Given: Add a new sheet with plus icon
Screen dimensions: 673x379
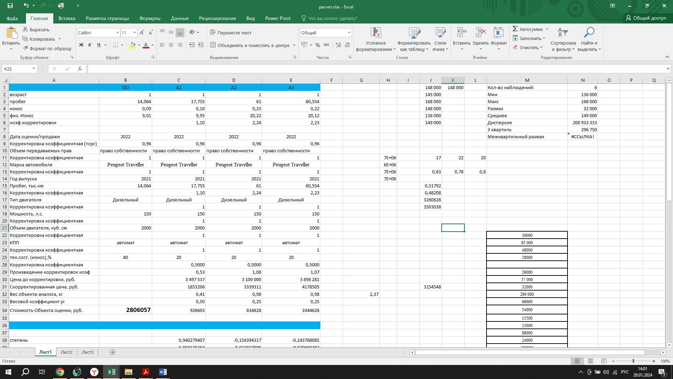Looking at the screenshot, I should 113,352.
